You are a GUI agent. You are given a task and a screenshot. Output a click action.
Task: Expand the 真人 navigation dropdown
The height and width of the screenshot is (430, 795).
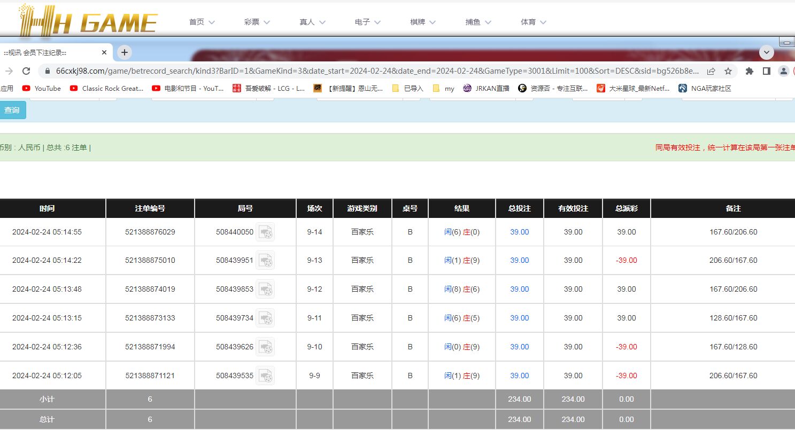[313, 22]
